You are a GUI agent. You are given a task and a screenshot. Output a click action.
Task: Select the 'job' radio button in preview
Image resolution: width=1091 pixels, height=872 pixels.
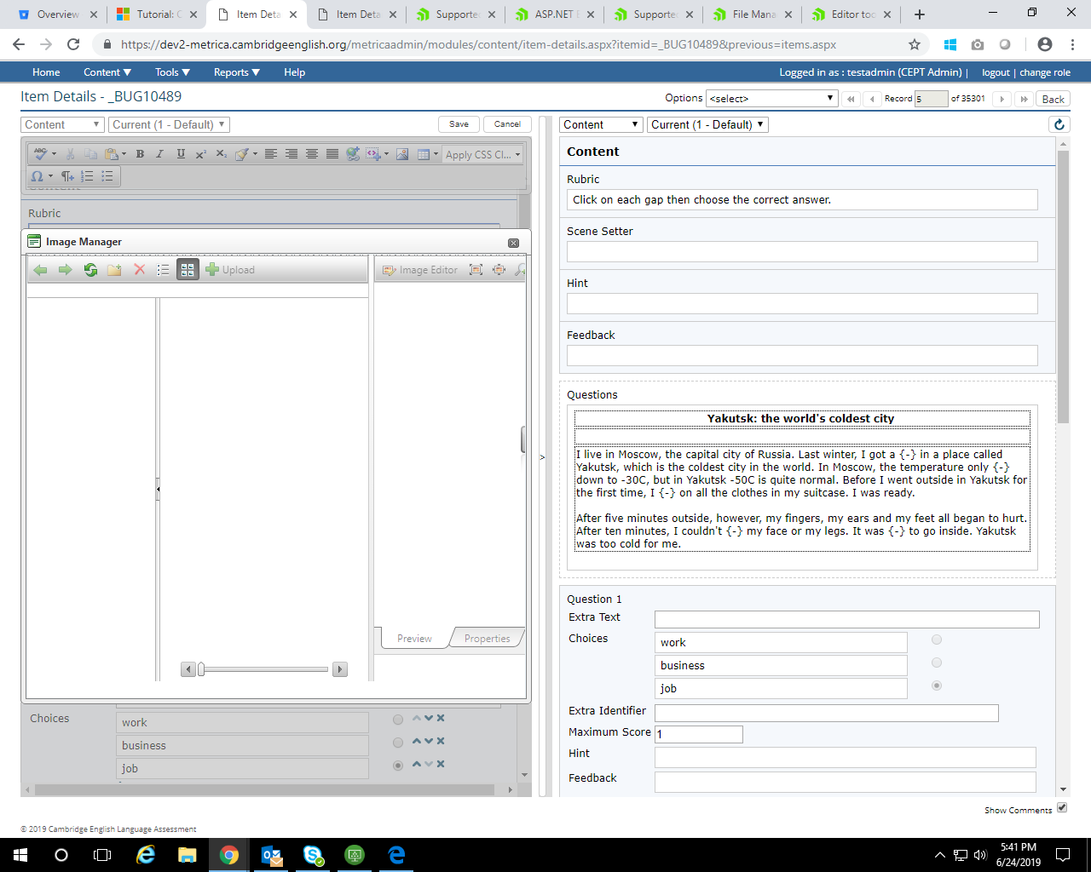click(x=937, y=686)
